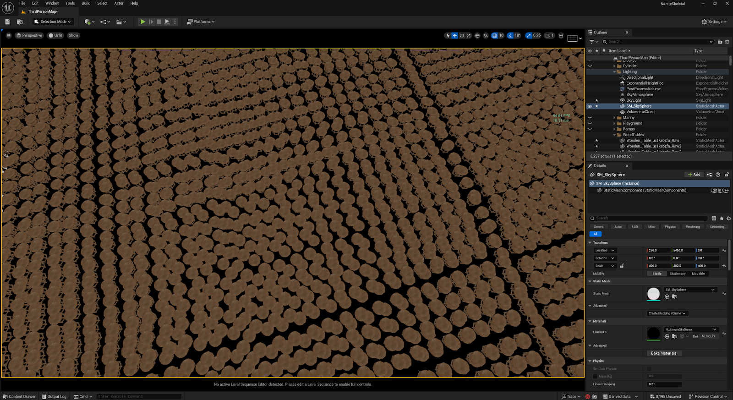The width and height of the screenshot is (733, 400).
Task: Open the Platforms dropdown
Action: coord(201,22)
